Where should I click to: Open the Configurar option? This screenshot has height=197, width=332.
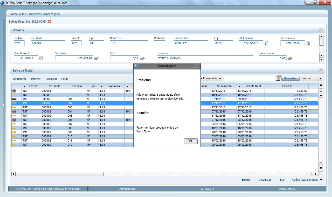(19, 79)
